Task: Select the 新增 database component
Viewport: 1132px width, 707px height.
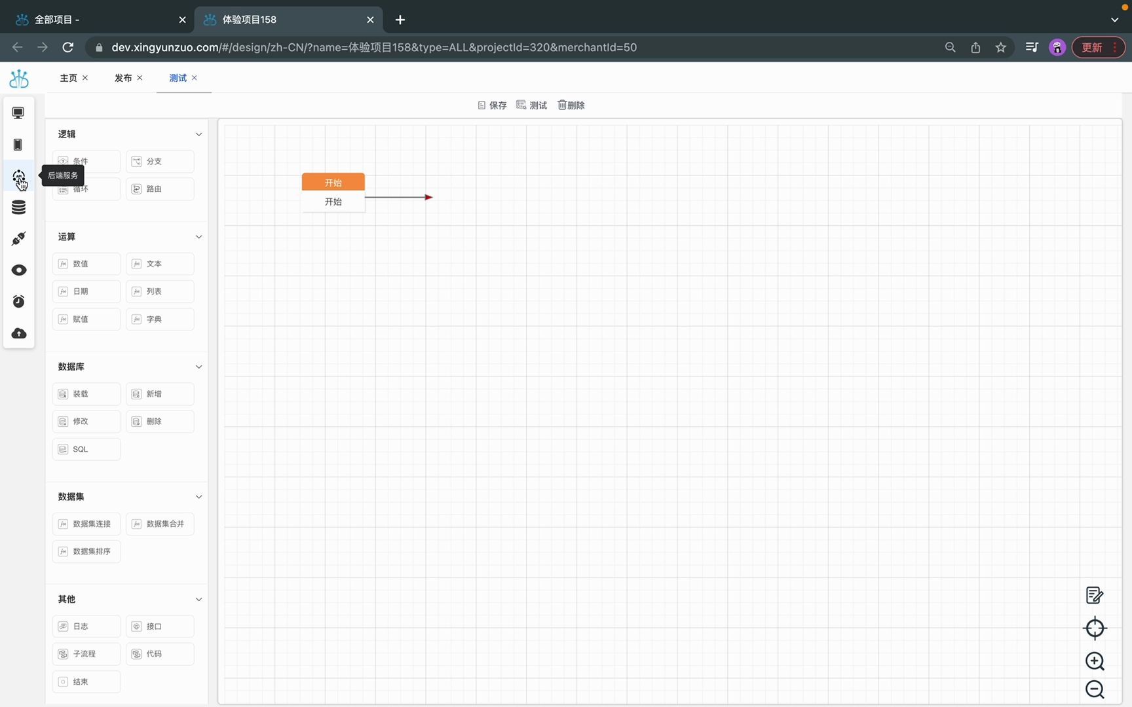Action: coord(160,394)
